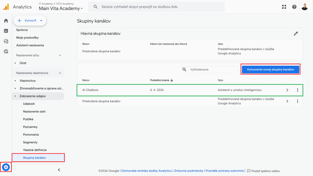Click Asistenti s umelou inteligenciou description
The height and width of the screenshot is (176, 313).
[x=240, y=90]
